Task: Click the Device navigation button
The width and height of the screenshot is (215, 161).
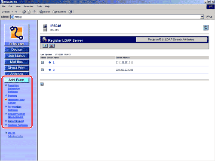Action: click(x=17, y=50)
